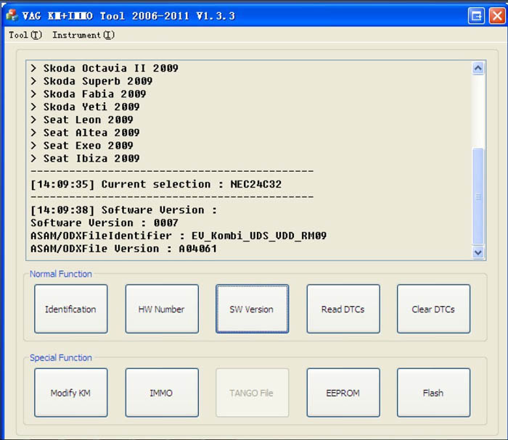This screenshot has height=440, width=508.
Task: Open the EEPROM function
Action: point(343,393)
